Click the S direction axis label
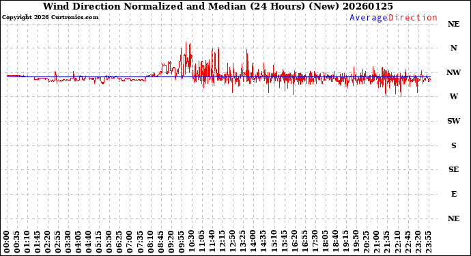This screenshot has height=256, width=471. coord(453,145)
